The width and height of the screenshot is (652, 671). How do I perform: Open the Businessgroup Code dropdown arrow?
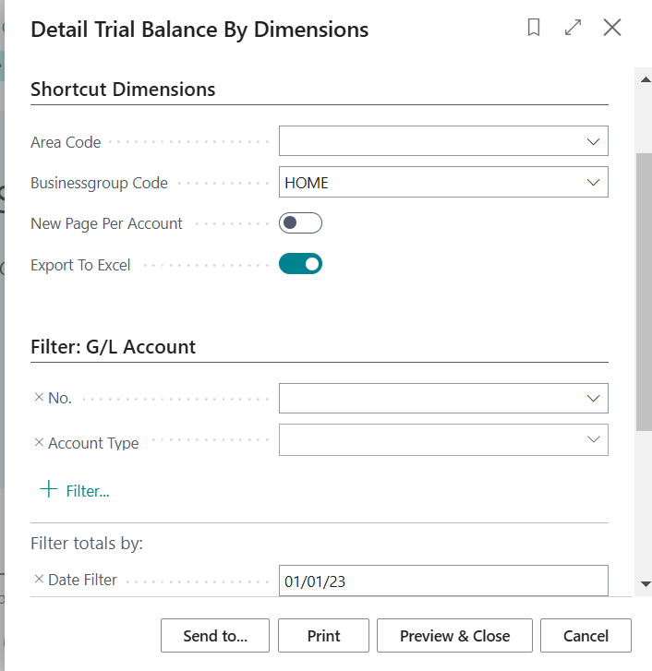[593, 183]
